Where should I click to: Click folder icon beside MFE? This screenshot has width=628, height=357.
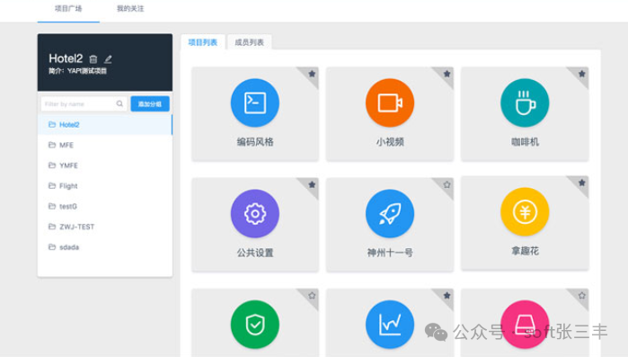click(x=52, y=145)
